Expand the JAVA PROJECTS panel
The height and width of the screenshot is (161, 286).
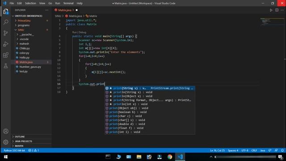click(x=23, y=141)
